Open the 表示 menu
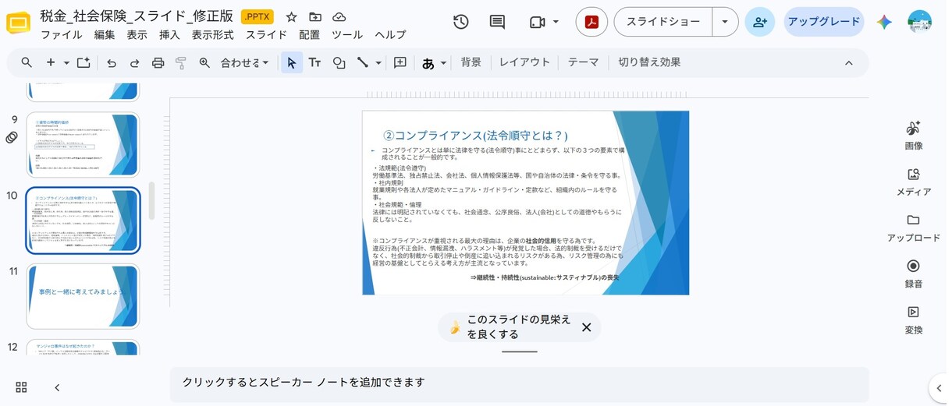The height and width of the screenshot is (406, 952). click(x=137, y=35)
